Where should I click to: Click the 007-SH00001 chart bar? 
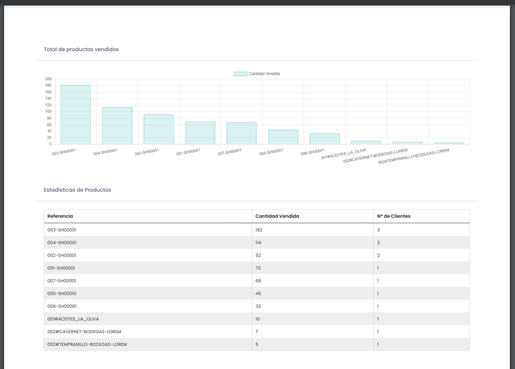[x=242, y=133]
